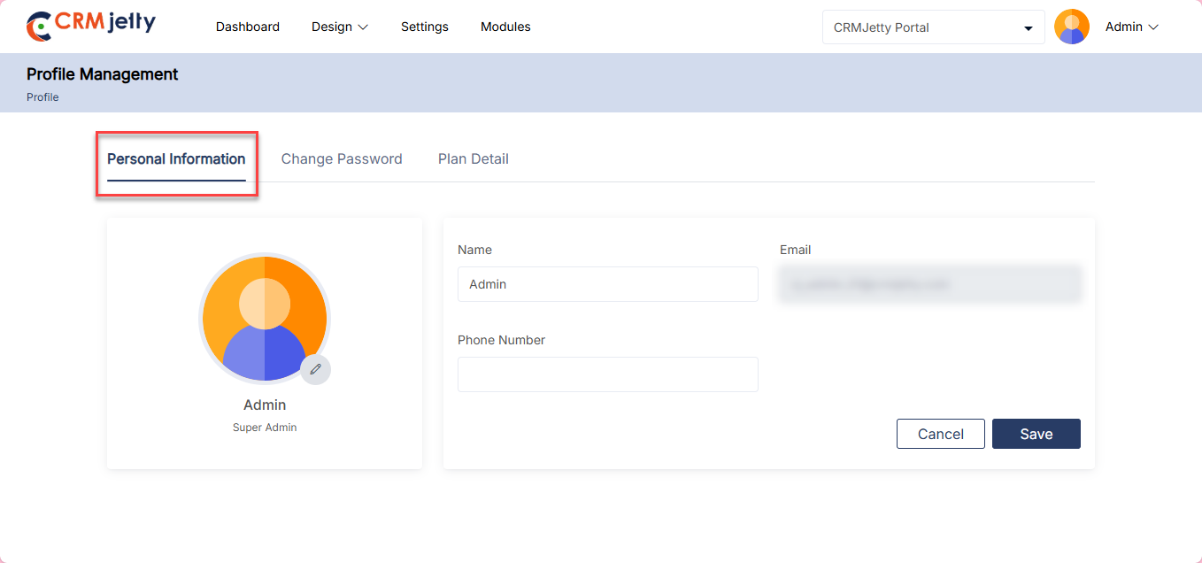Image resolution: width=1202 pixels, height=563 pixels.
Task: Switch to the Plan Detail tab
Action: pyautogui.click(x=473, y=159)
